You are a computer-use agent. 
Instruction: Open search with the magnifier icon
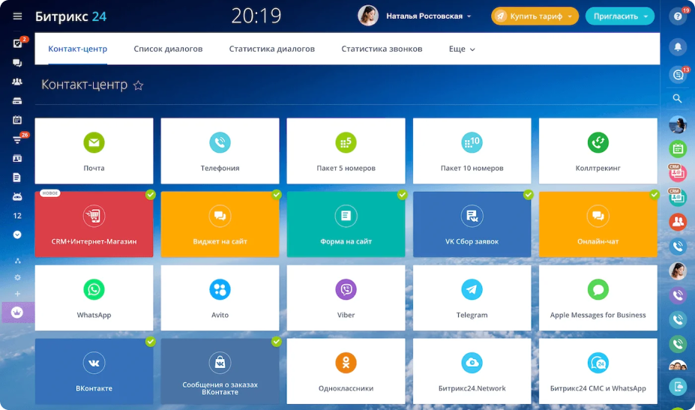click(x=678, y=98)
